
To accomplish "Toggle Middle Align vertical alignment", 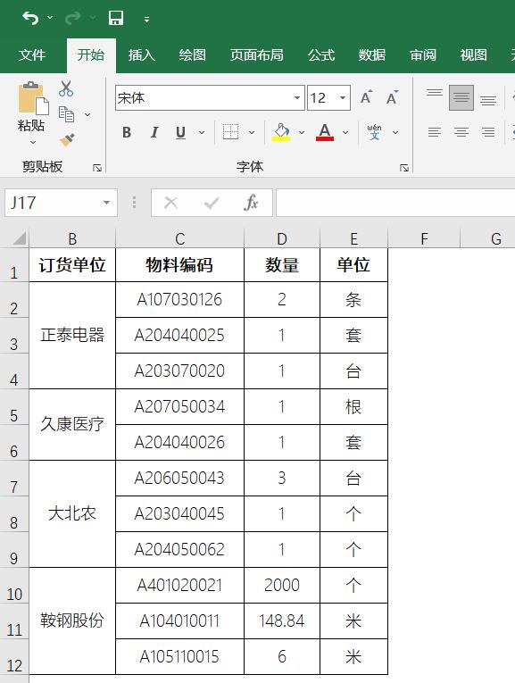I will point(461,97).
